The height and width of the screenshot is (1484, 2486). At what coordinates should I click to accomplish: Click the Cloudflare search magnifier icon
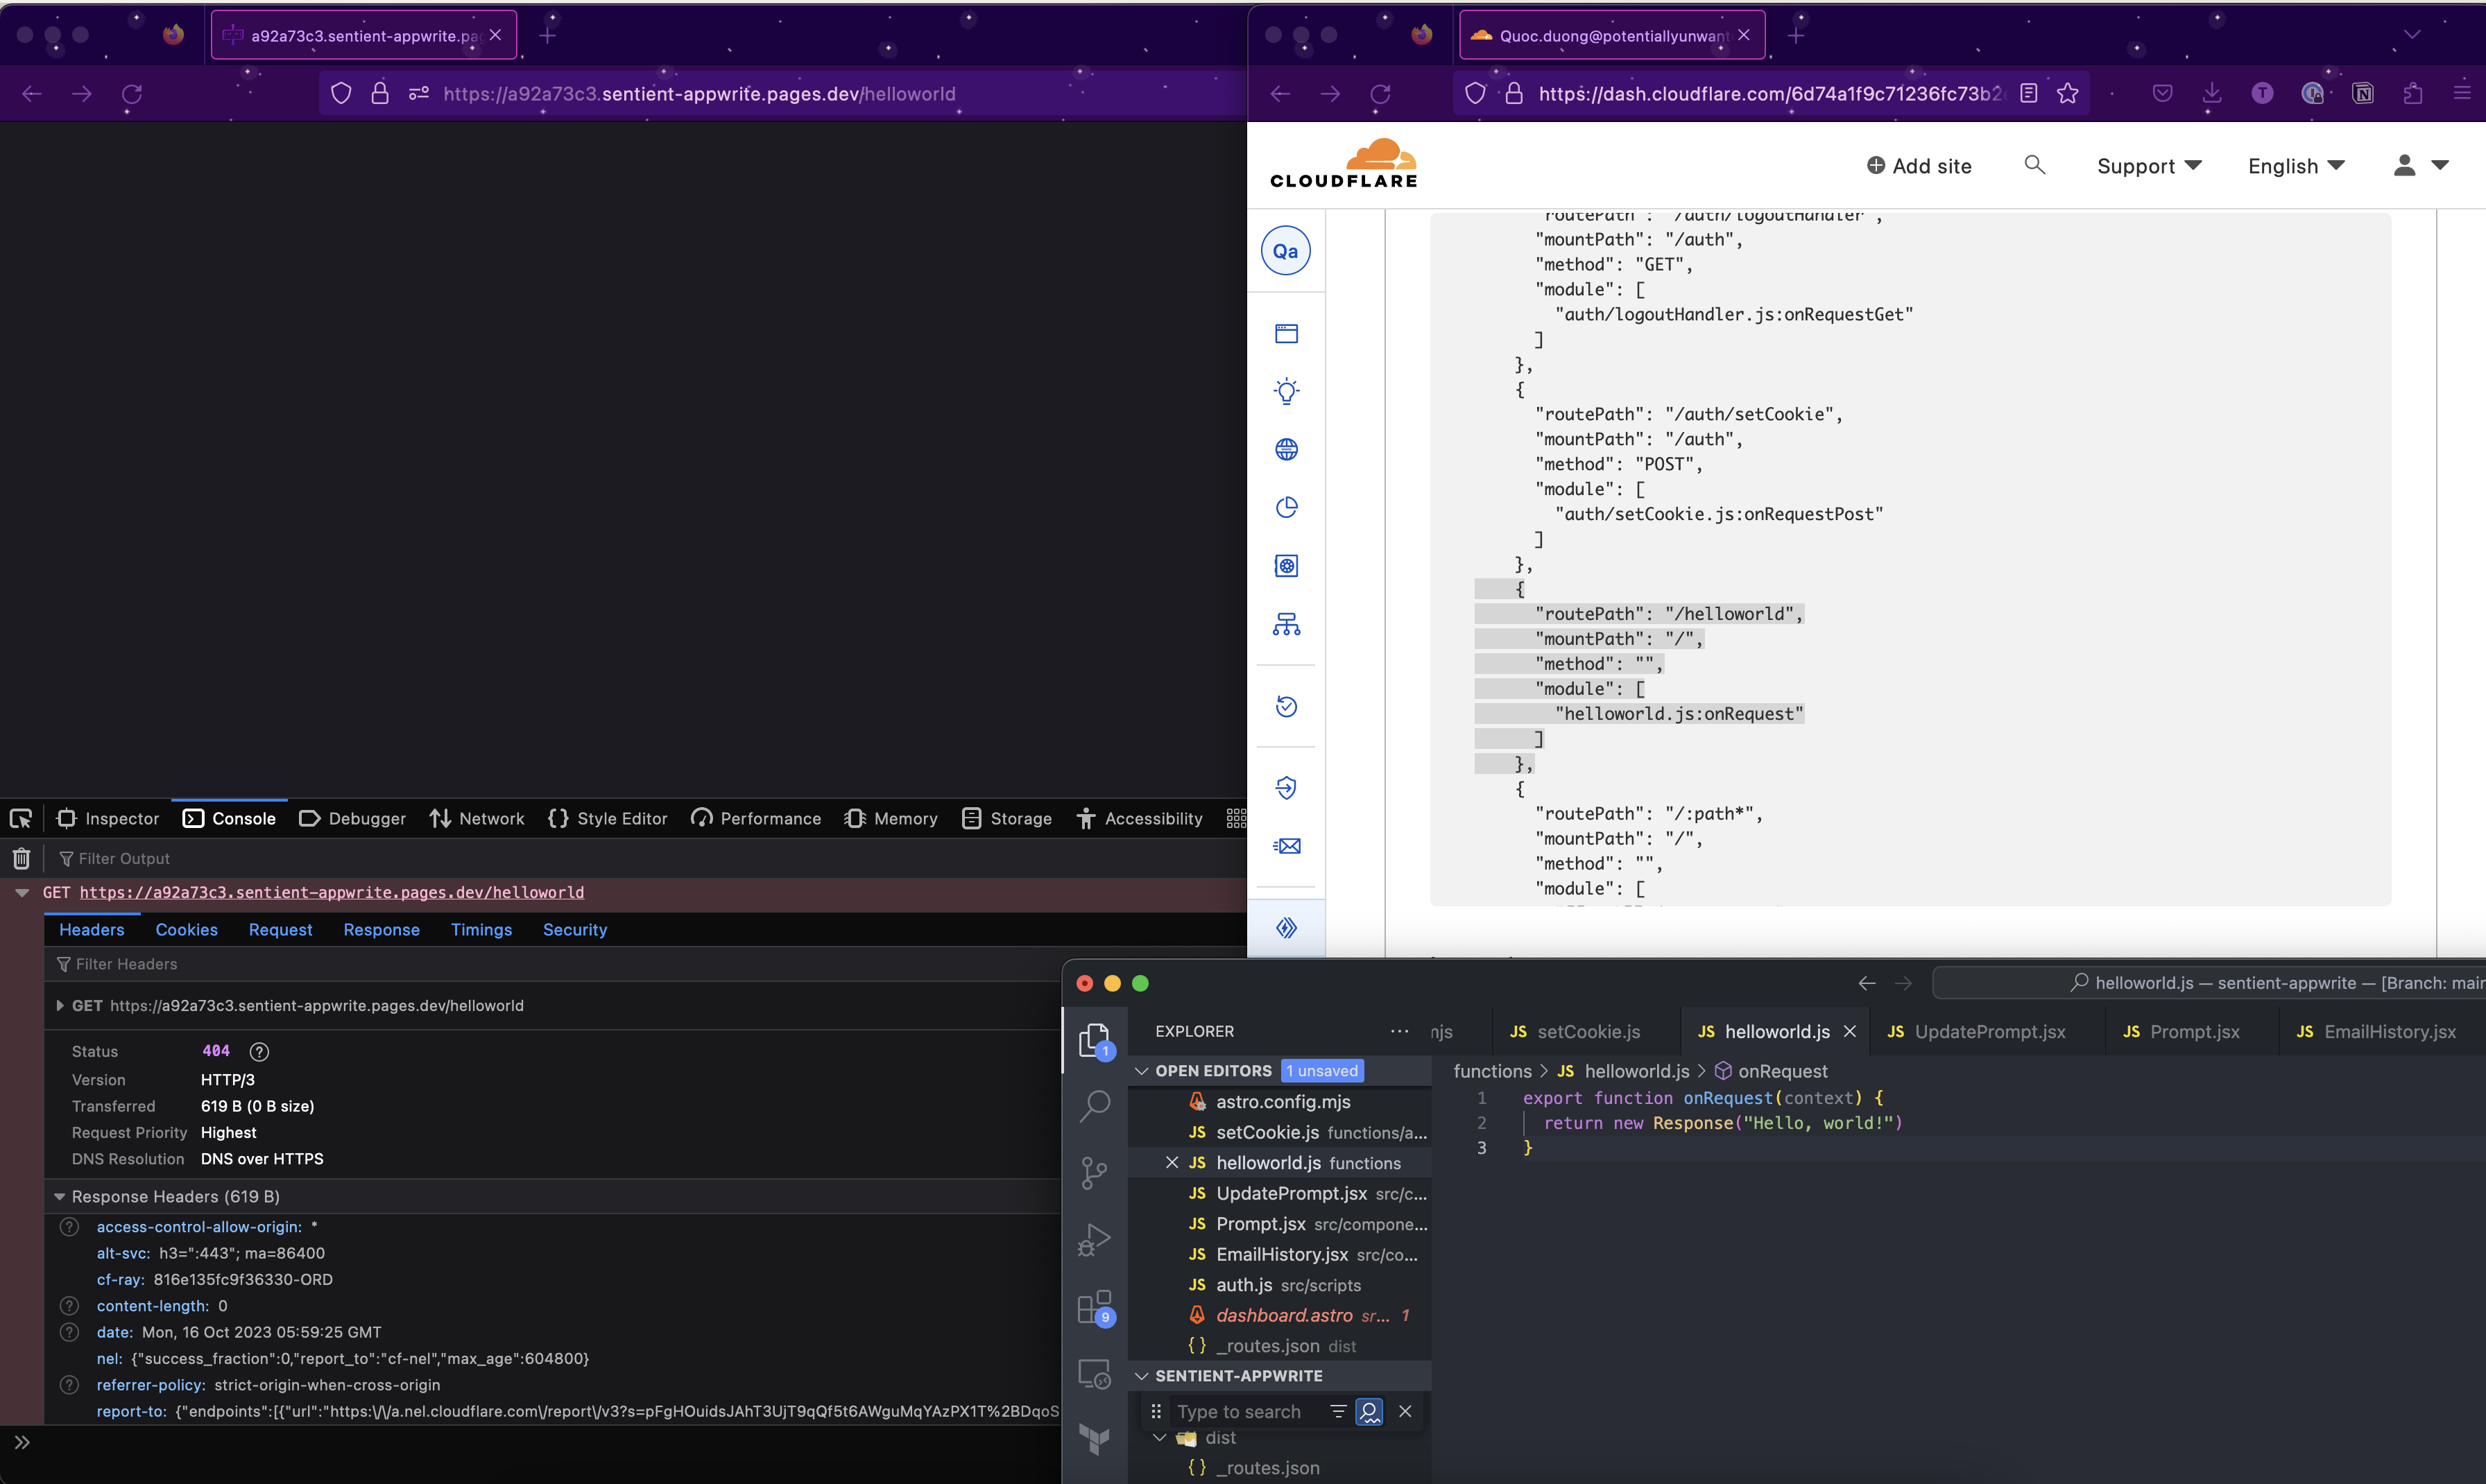(2034, 165)
